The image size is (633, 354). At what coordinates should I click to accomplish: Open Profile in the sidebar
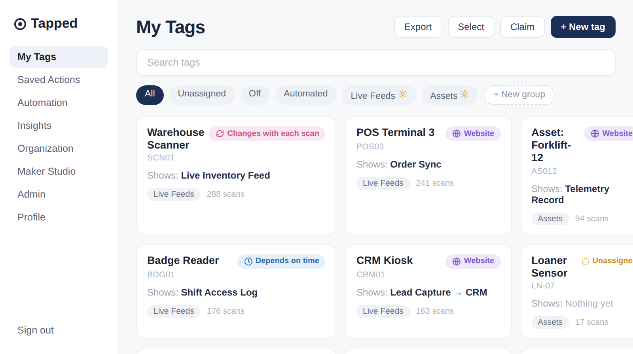[59, 217]
